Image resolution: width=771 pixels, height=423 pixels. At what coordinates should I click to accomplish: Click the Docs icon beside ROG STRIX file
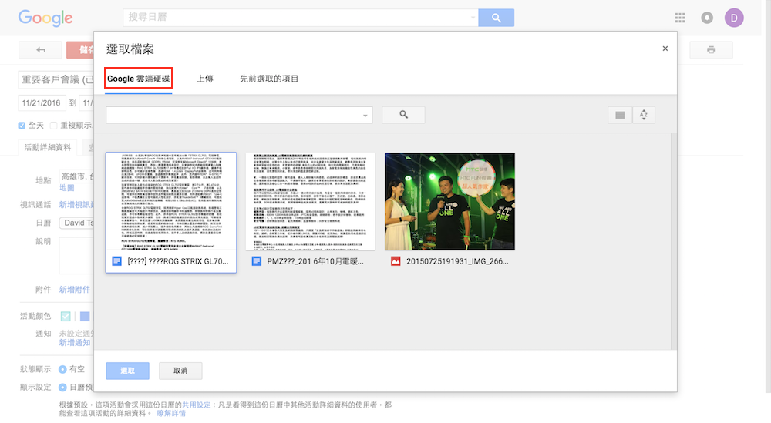116,261
